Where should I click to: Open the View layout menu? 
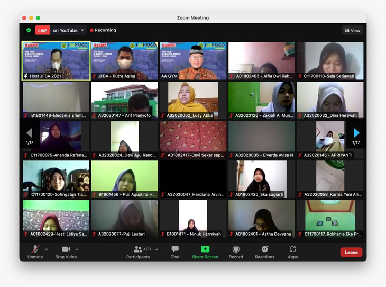353,31
